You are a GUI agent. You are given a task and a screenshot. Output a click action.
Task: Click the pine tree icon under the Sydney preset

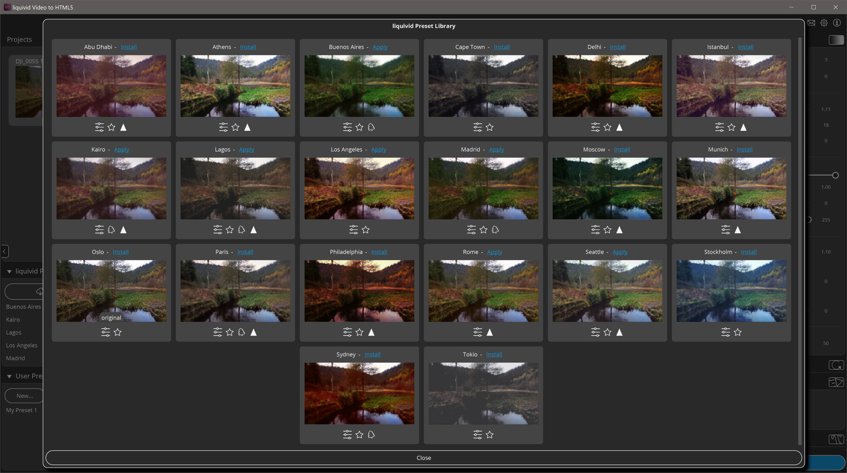(371, 435)
